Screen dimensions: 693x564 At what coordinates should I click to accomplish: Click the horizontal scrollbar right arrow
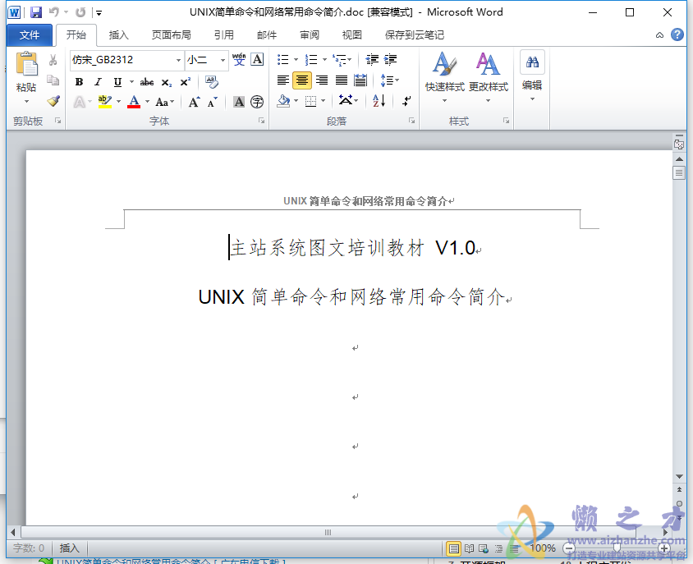[665, 532]
